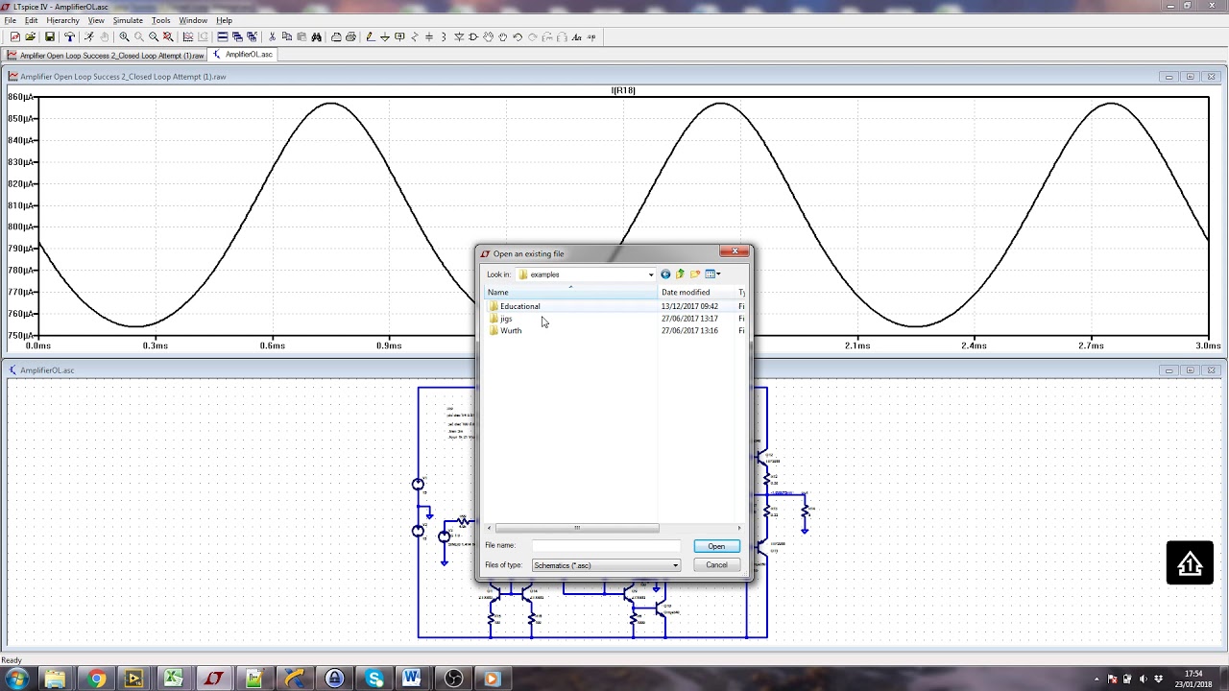Save the file with the floppy disk icon
The width and height of the screenshot is (1229, 691).
[x=50, y=37]
